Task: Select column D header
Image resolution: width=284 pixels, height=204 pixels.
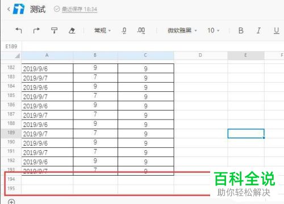Action: point(201,55)
